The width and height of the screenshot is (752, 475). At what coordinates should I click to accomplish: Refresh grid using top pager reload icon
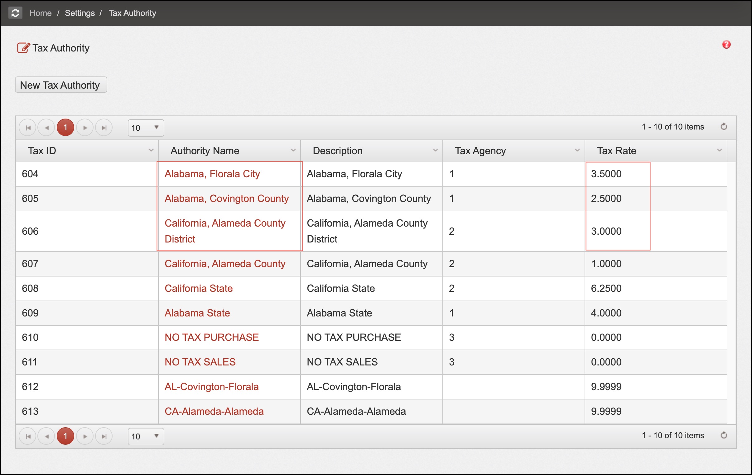724,127
